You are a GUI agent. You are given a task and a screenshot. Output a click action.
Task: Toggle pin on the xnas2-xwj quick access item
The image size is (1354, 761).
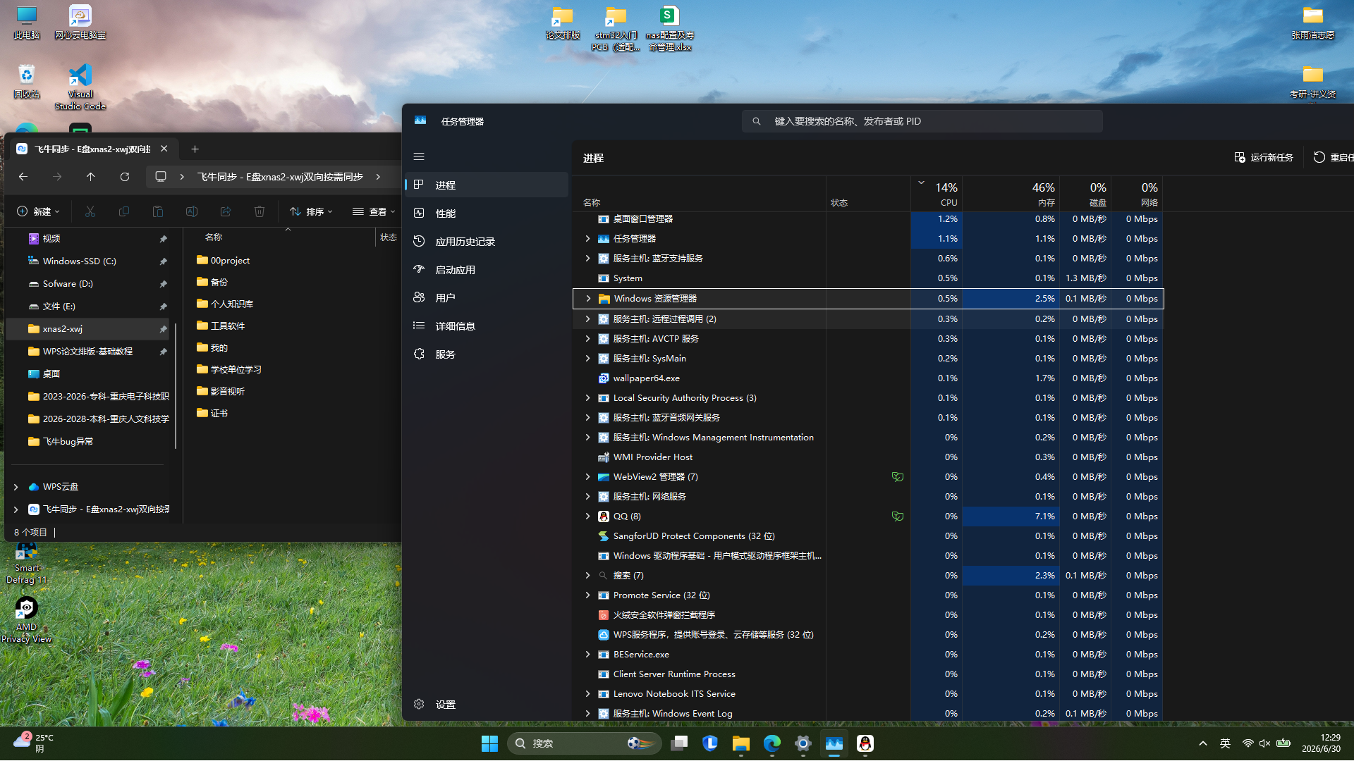(x=163, y=329)
